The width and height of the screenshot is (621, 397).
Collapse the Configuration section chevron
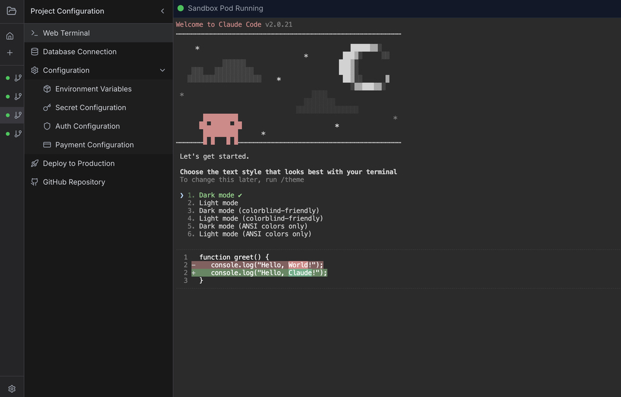163,70
